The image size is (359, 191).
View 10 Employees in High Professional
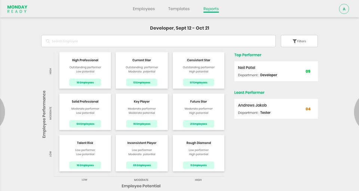(85, 83)
